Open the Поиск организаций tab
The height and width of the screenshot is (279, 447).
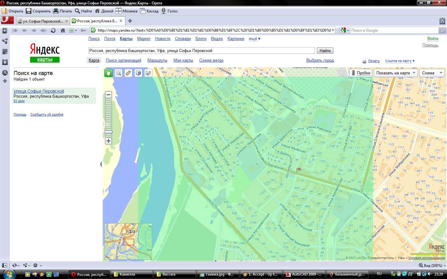pos(123,60)
